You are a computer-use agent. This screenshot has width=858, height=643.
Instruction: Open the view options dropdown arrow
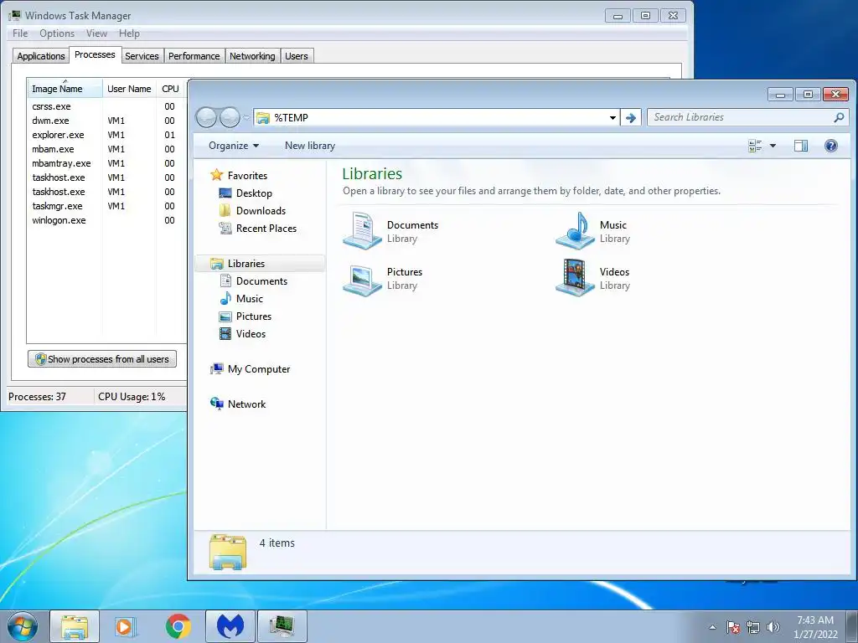click(773, 146)
